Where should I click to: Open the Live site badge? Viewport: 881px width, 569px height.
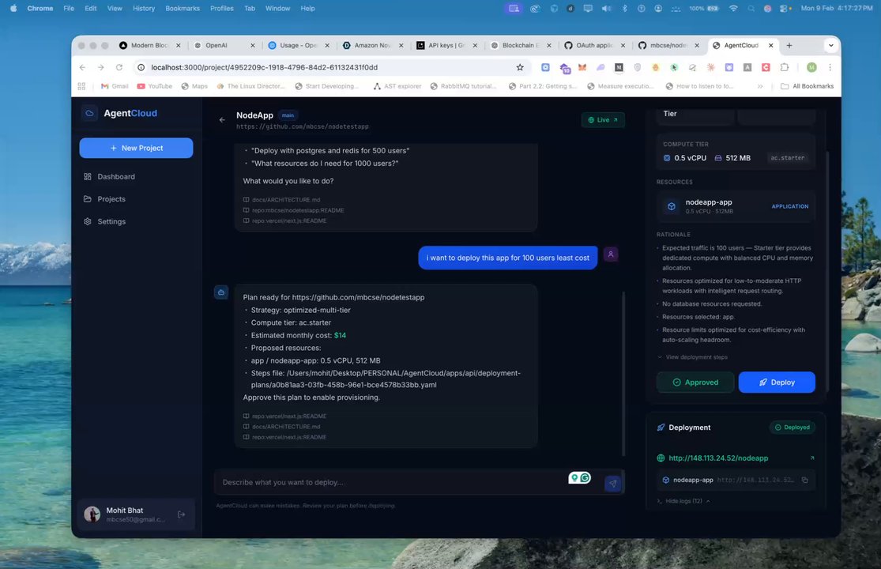pyautogui.click(x=603, y=119)
